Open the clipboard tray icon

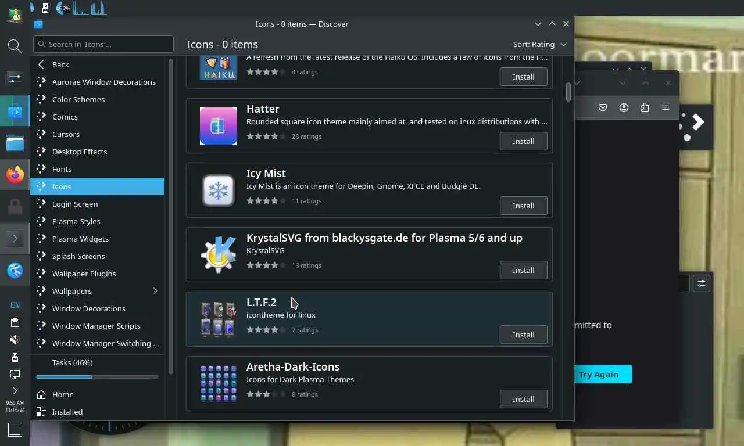click(15, 322)
